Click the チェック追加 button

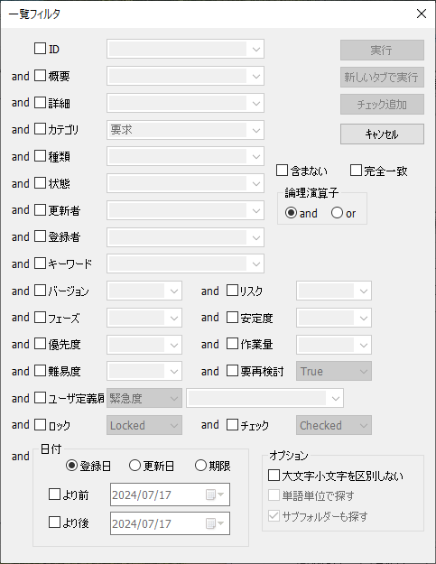382,105
